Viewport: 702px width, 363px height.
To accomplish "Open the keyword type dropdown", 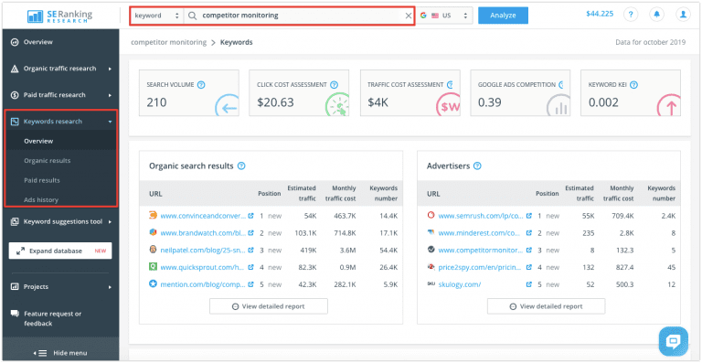I will pyautogui.click(x=156, y=16).
